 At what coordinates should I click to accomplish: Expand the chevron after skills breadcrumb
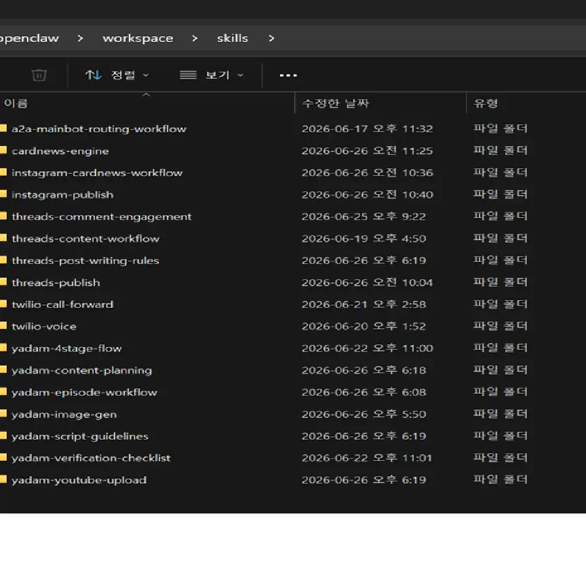[272, 38]
